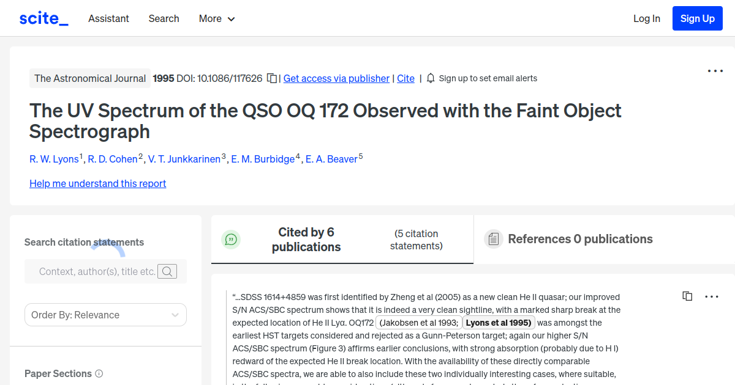Select the Cited by 6 publications tab

pyautogui.click(x=306, y=239)
